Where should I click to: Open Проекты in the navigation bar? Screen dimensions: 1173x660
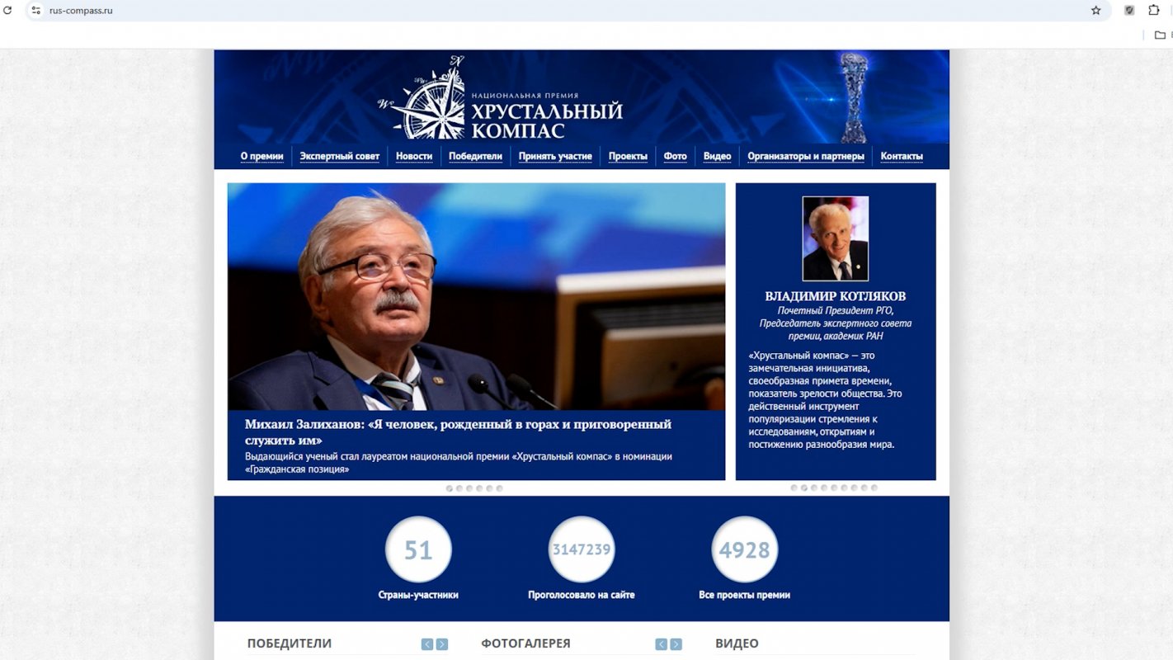[x=628, y=156]
